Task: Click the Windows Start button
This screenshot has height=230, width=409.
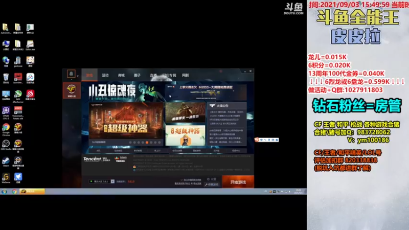Action: [4, 191]
